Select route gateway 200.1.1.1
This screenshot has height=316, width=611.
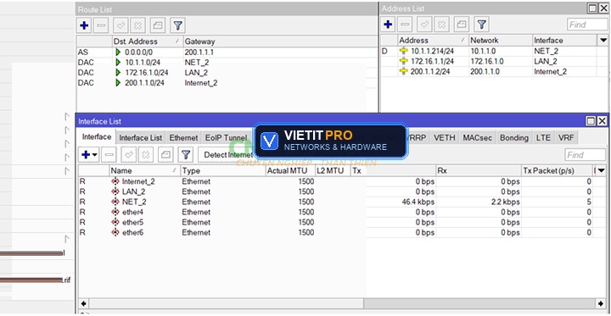199,52
